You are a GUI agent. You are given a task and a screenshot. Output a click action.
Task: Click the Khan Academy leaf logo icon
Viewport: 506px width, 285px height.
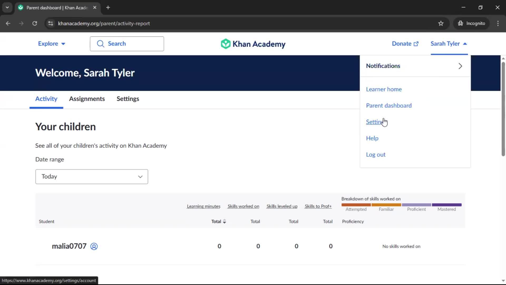pos(226,44)
